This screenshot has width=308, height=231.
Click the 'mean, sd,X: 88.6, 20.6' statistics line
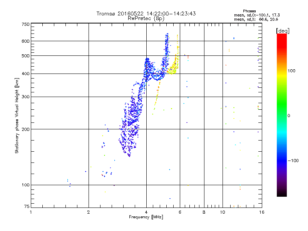pos(256,19)
